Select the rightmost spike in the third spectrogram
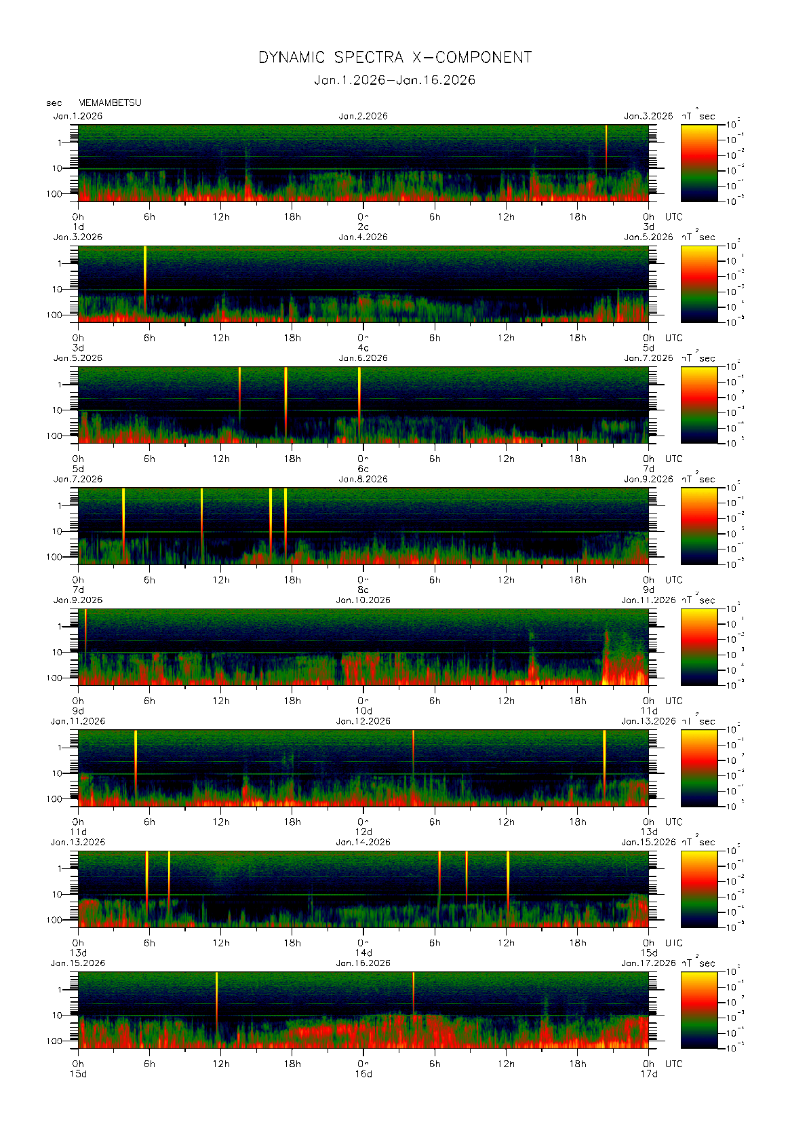Image resolution: width=790 pixels, height=1139 pixels. click(x=359, y=393)
